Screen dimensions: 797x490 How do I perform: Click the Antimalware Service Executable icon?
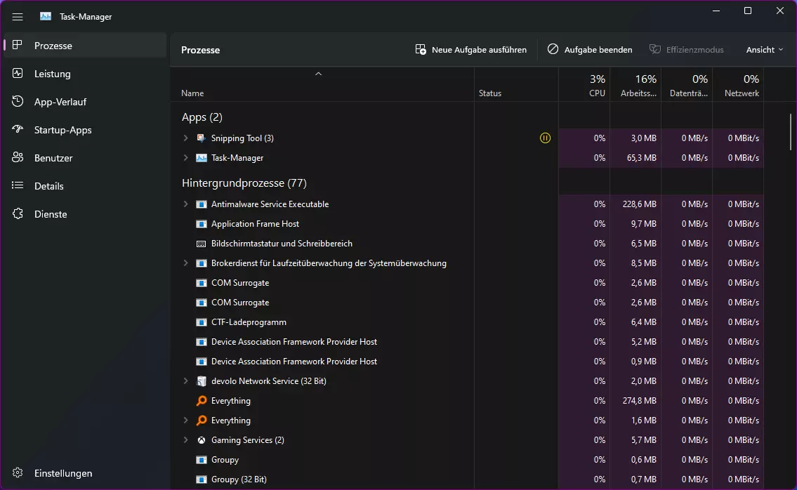(x=202, y=204)
